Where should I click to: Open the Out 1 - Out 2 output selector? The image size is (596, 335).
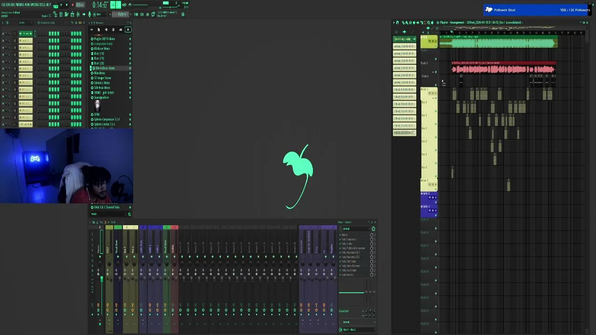pyautogui.click(x=357, y=329)
